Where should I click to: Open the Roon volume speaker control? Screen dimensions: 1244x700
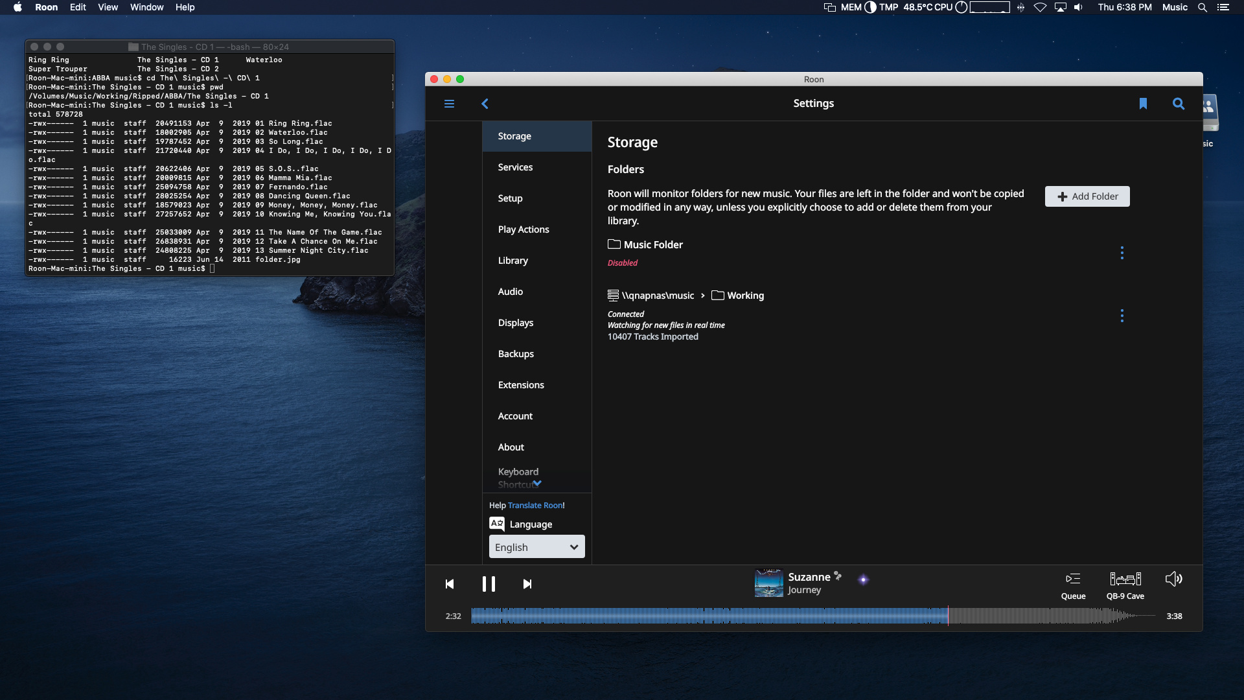point(1174,579)
